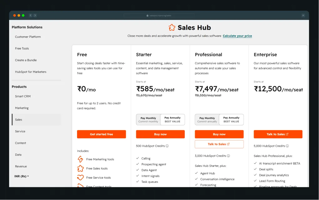The image size is (319, 200).
Task: Click Deal journey analytics feature text
Action: (x=274, y=175)
